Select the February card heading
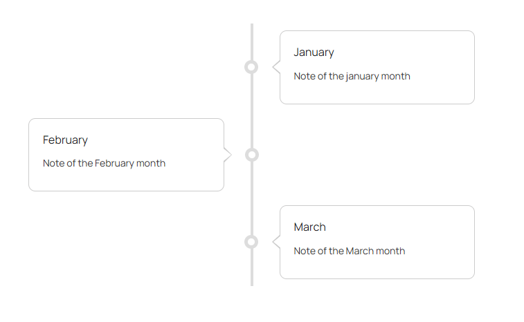The height and width of the screenshot is (322, 524). point(65,140)
